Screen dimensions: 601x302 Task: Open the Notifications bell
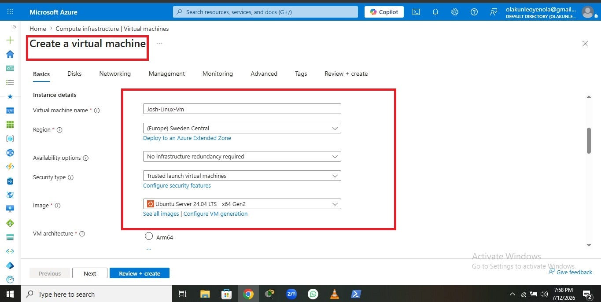435,12
